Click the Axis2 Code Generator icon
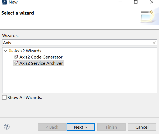Viewport: 159px width, 134px height. tap(16, 57)
